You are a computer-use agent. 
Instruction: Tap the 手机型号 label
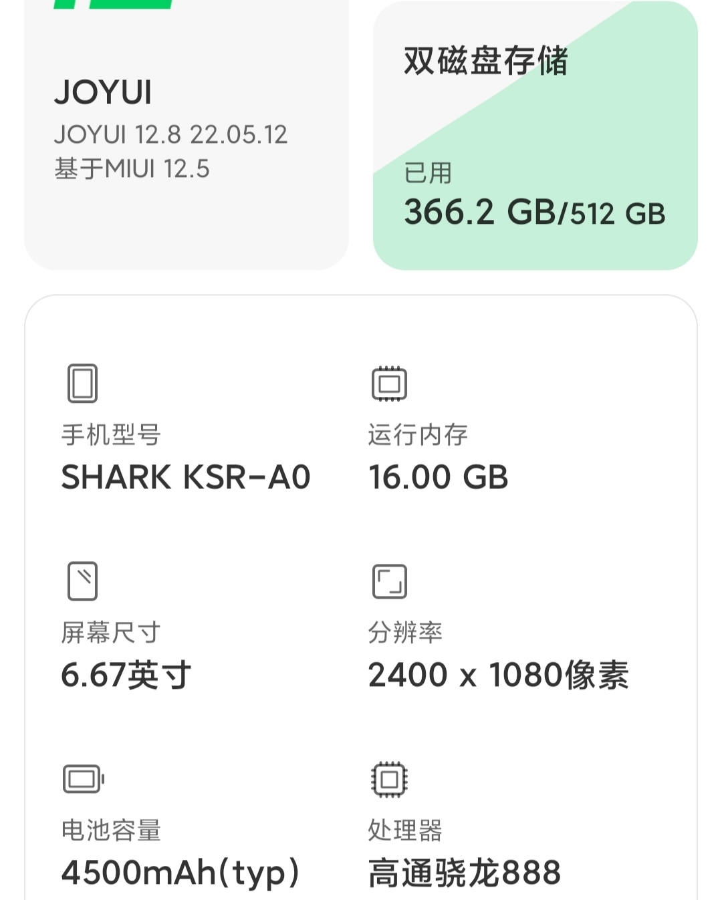[x=111, y=435]
